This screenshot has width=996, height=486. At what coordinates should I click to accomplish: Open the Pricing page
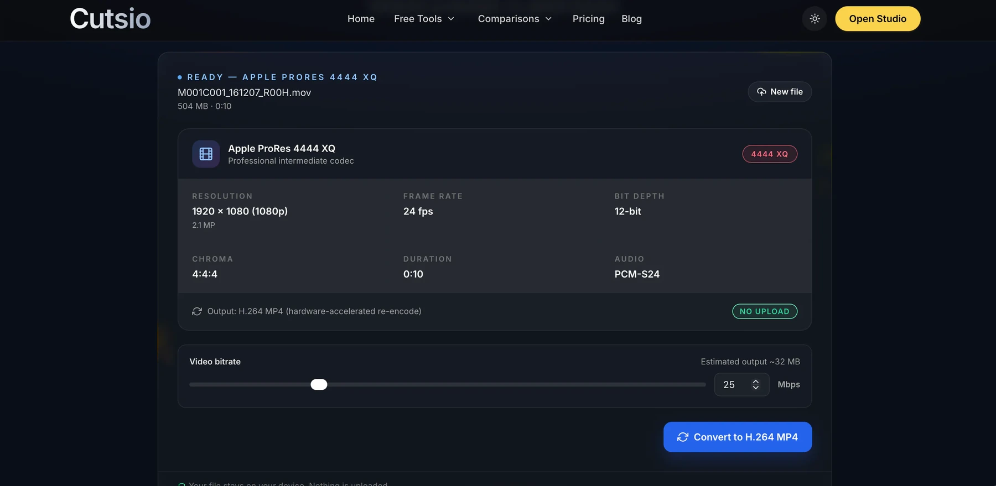(588, 19)
